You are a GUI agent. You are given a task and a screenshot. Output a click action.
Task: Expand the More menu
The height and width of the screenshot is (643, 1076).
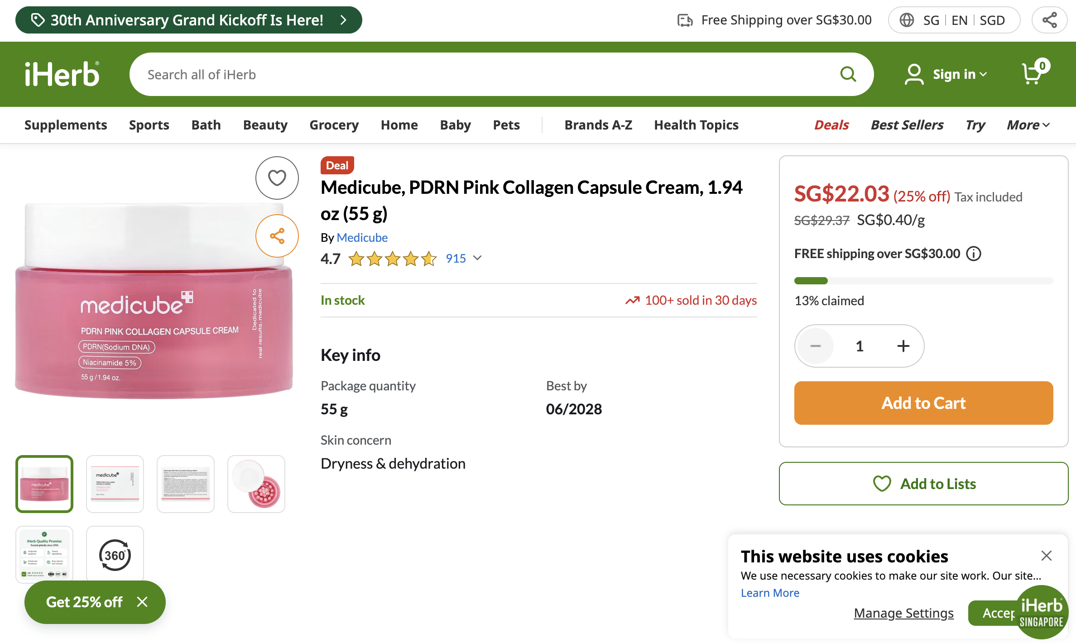coord(1028,125)
